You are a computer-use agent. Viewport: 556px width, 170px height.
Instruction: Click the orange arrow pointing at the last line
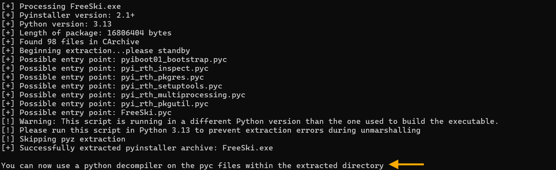click(x=406, y=165)
